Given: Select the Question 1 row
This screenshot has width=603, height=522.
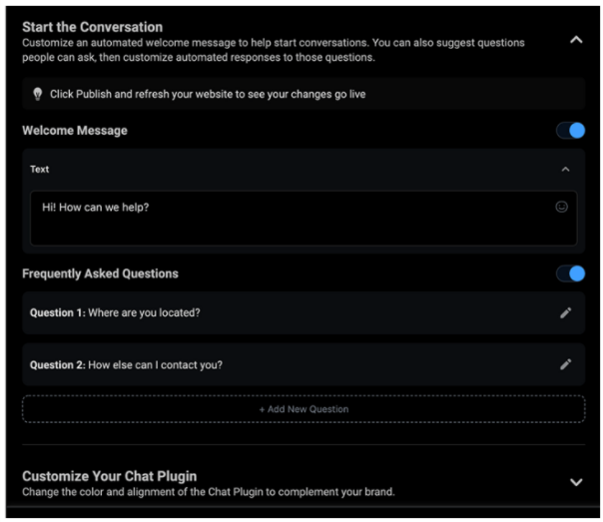Looking at the screenshot, I should pos(303,312).
